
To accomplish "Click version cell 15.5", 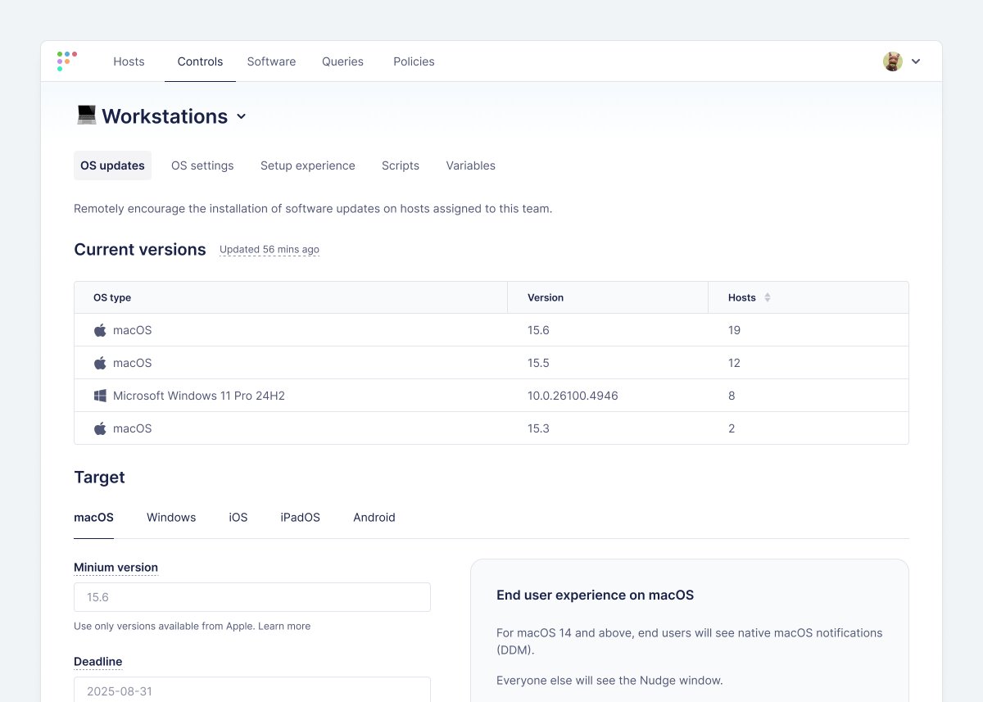I will 538,363.
